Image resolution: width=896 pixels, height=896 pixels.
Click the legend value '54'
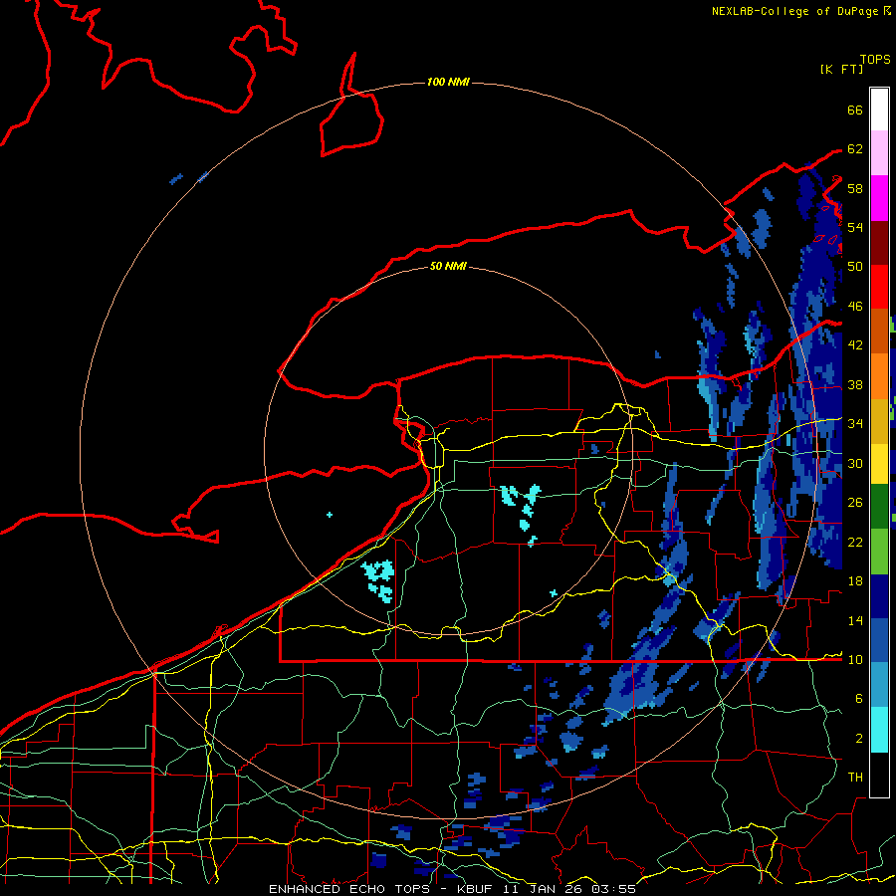(855, 227)
